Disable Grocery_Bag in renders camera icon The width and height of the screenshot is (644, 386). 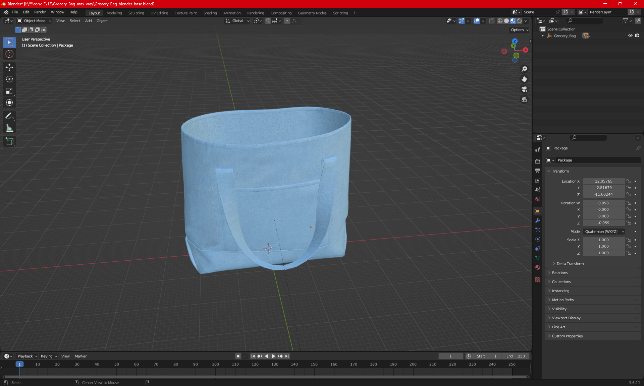pos(637,36)
